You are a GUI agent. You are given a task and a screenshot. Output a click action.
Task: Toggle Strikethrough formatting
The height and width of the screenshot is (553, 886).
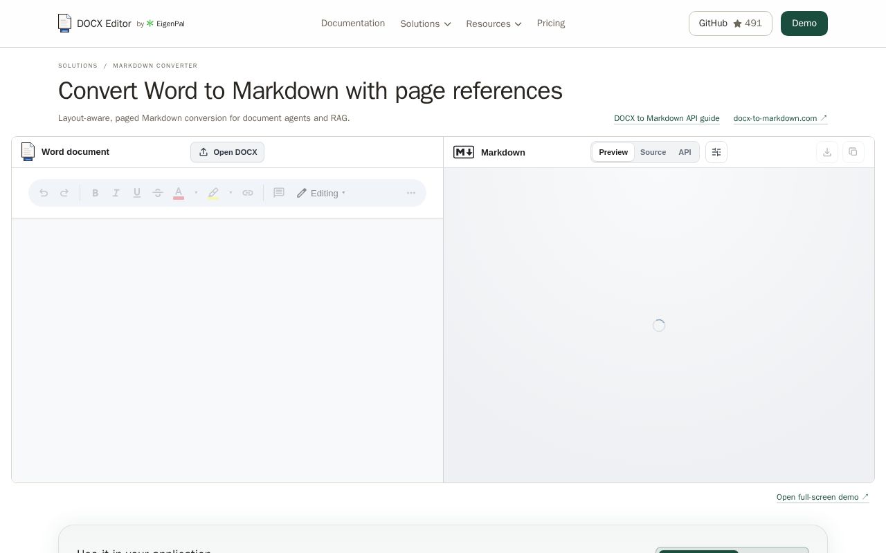[158, 193]
